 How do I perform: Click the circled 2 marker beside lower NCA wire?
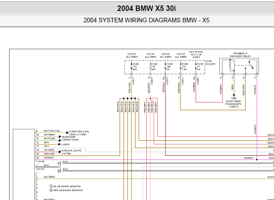[59, 171]
